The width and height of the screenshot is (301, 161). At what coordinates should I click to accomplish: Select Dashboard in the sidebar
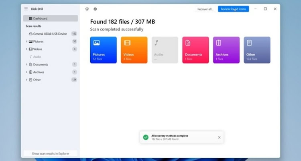51,19
